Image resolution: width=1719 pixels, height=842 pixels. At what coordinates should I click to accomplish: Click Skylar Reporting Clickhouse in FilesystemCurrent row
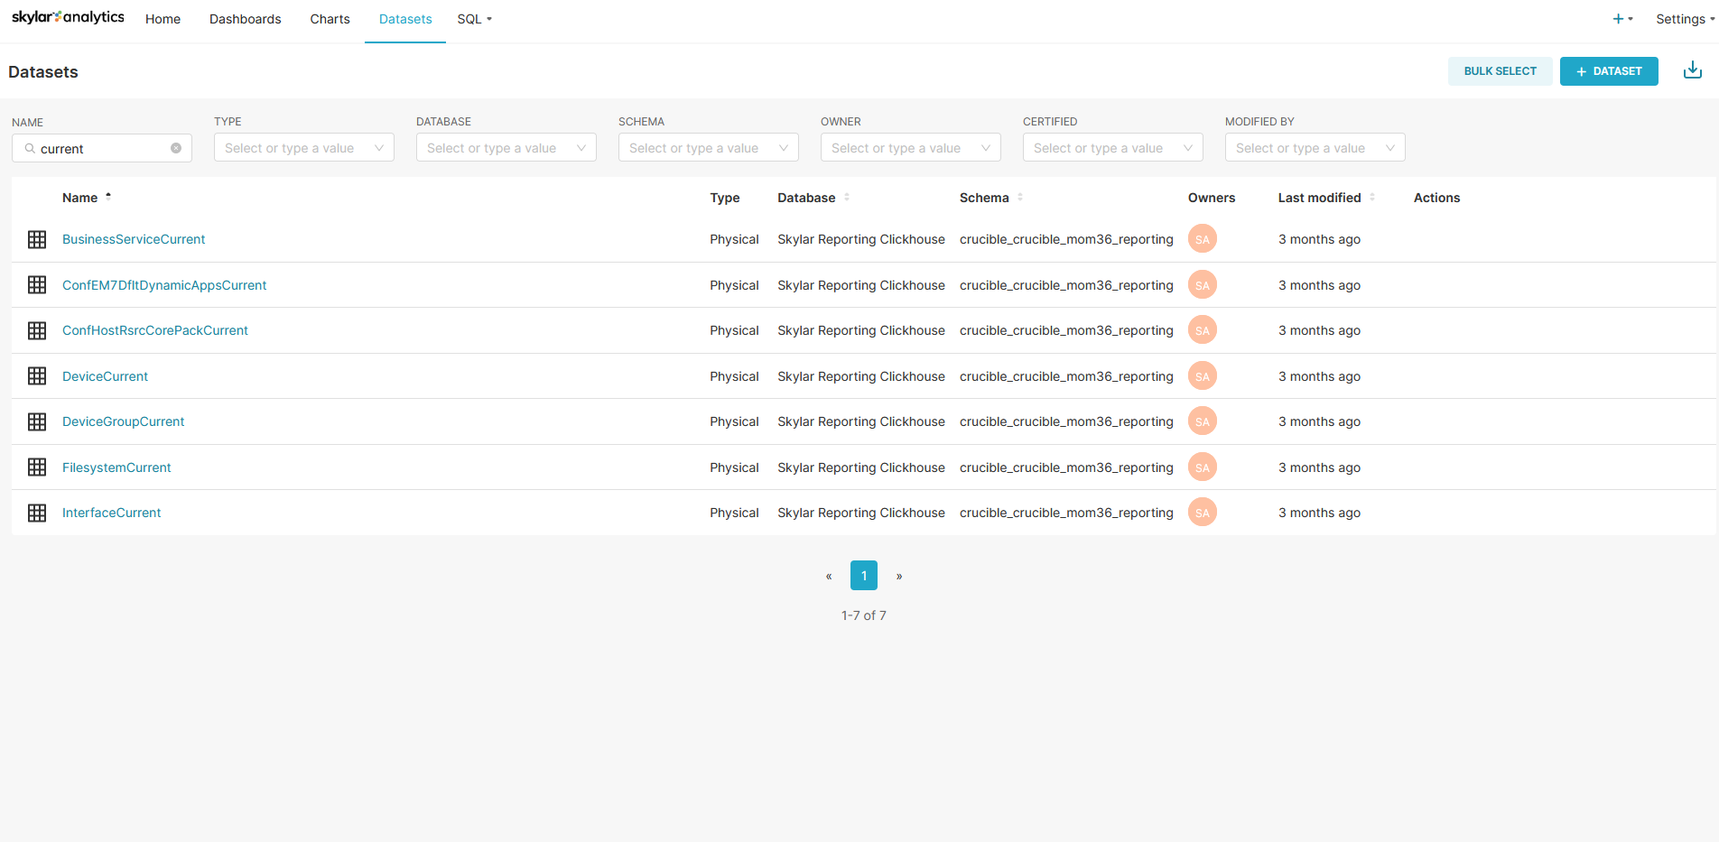pos(861,467)
